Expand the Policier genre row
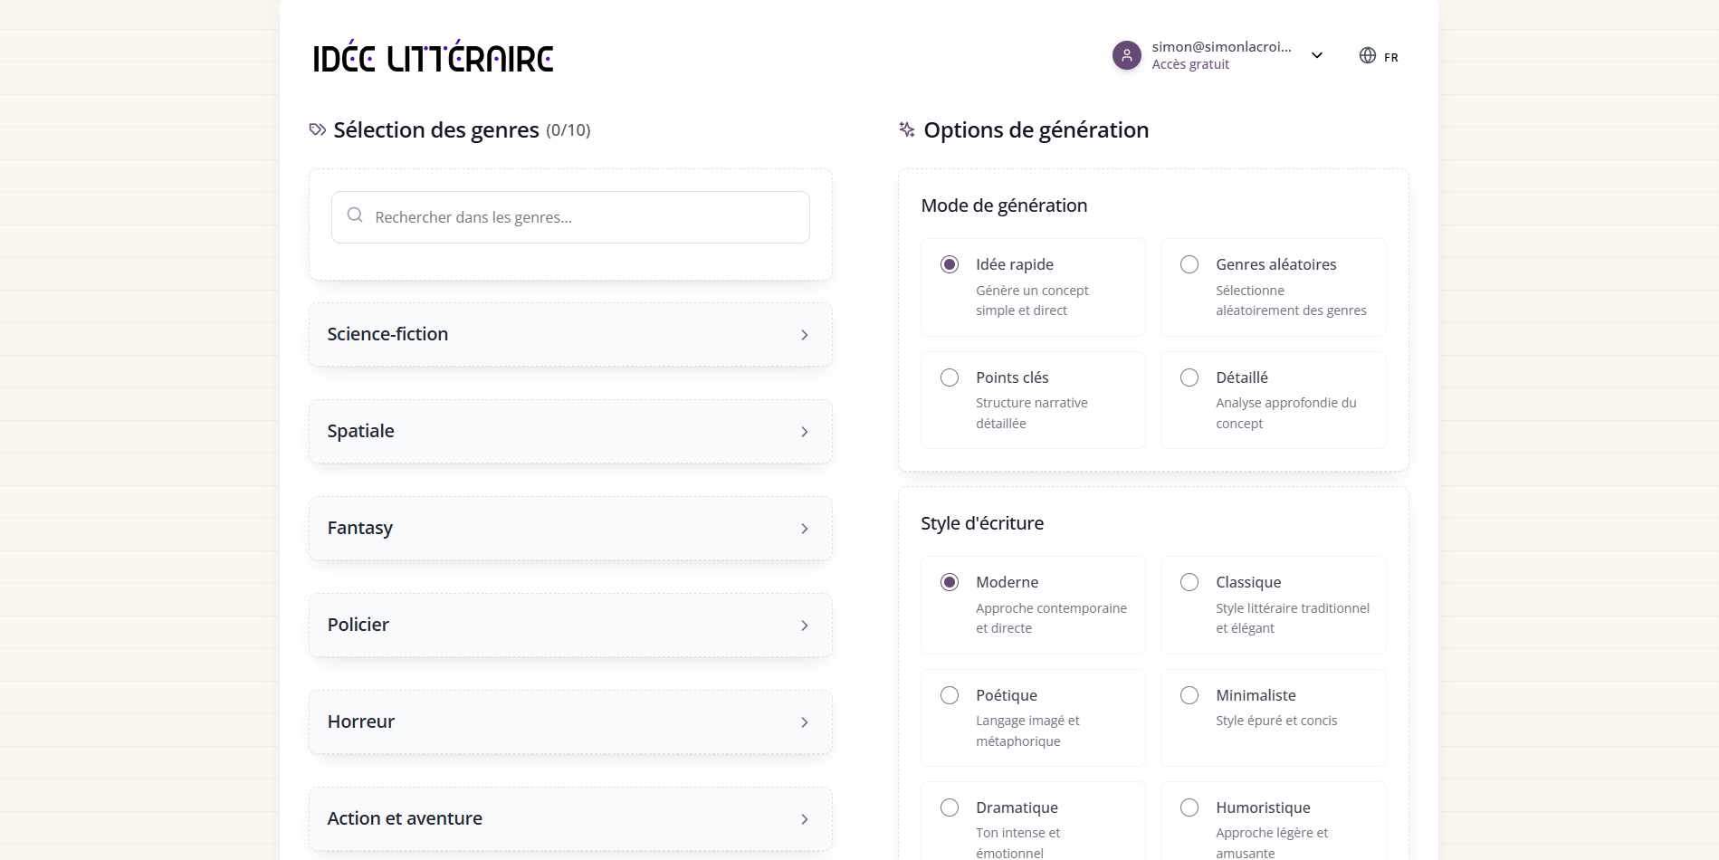Image resolution: width=1719 pixels, height=860 pixels. (x=570, y=626)
